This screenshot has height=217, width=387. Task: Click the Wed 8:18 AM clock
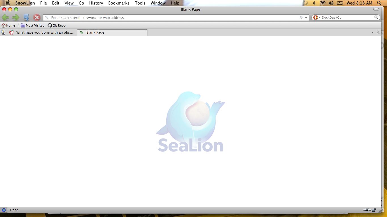(359, 3)
